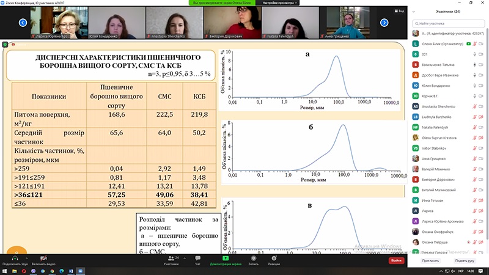Show previous video thumbnails with left arrow
The image size is (489, 275).
[x=23, y=23]
